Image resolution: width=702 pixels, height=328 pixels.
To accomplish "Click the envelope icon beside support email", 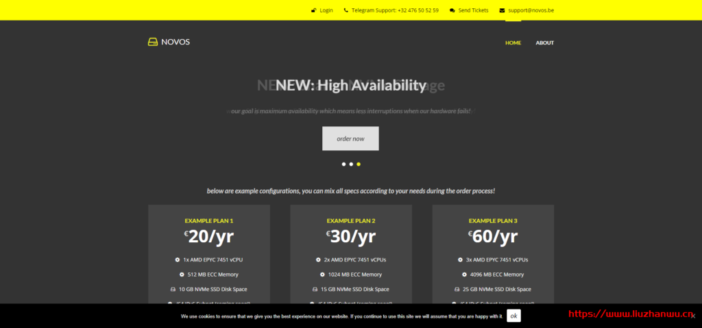I will pyautogui.click(x=502, y=10).
